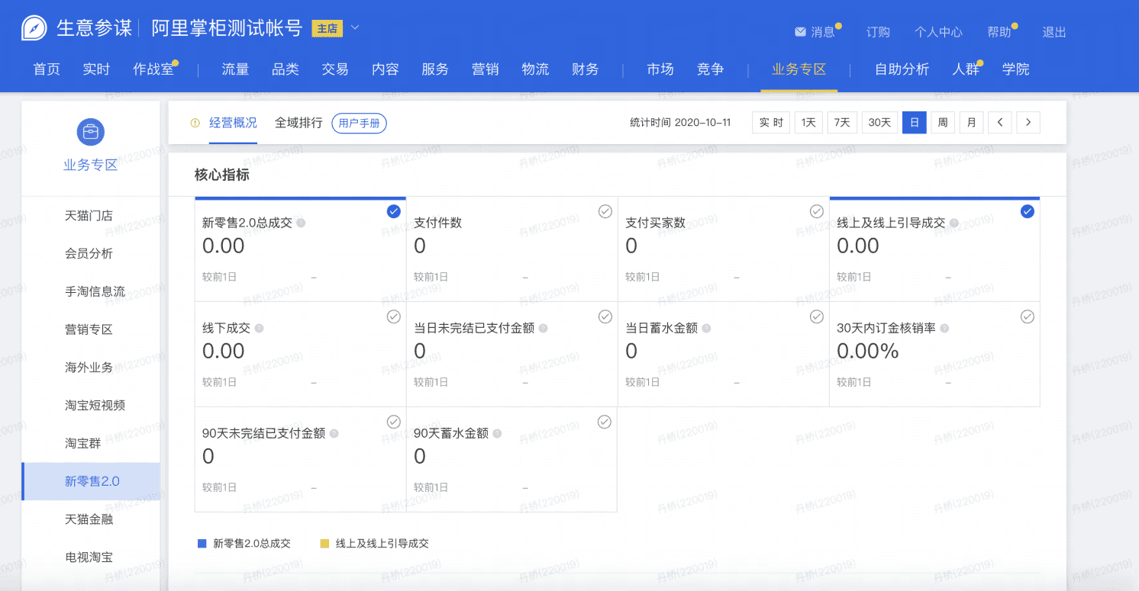Open the 人群 navigation tab
Viewport: 1139px width, 591px height.
coord(966,69)
